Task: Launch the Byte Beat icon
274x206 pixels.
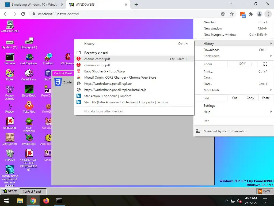Action: 29,91
